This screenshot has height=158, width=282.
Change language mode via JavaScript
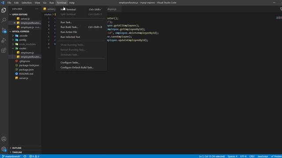click(x=263, y=156)
